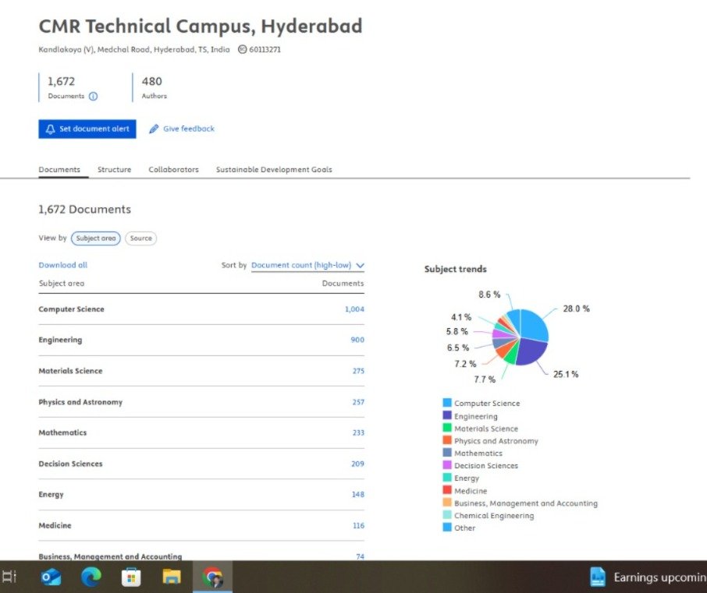Image resolution: width=707 pixels, height=593 pixels.
Task: Switch View by to Source
Action: 140,238
